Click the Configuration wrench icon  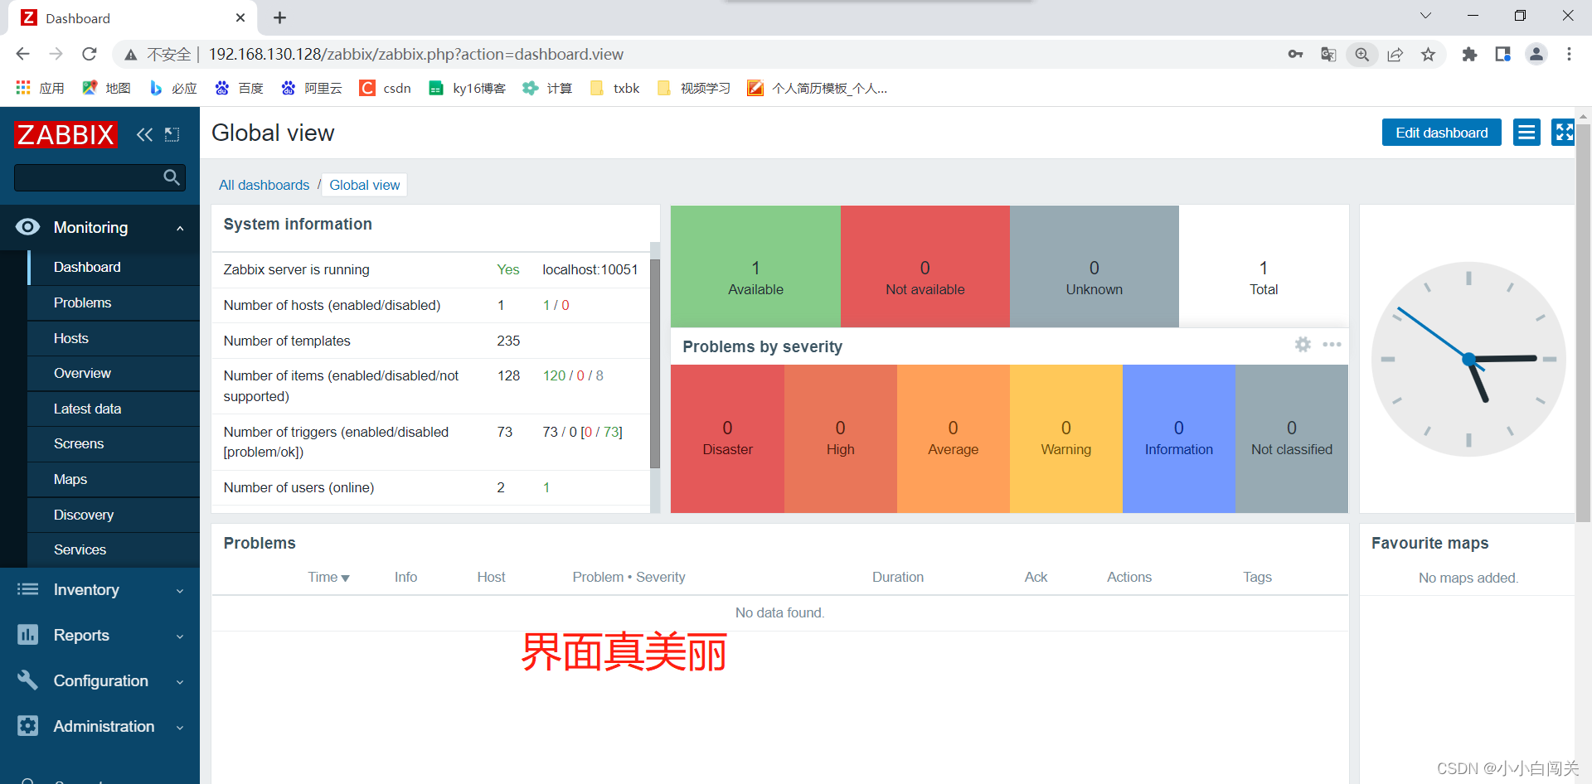[x=27, y=680]
